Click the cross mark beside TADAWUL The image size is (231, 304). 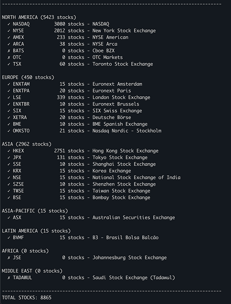click(9, 278)
